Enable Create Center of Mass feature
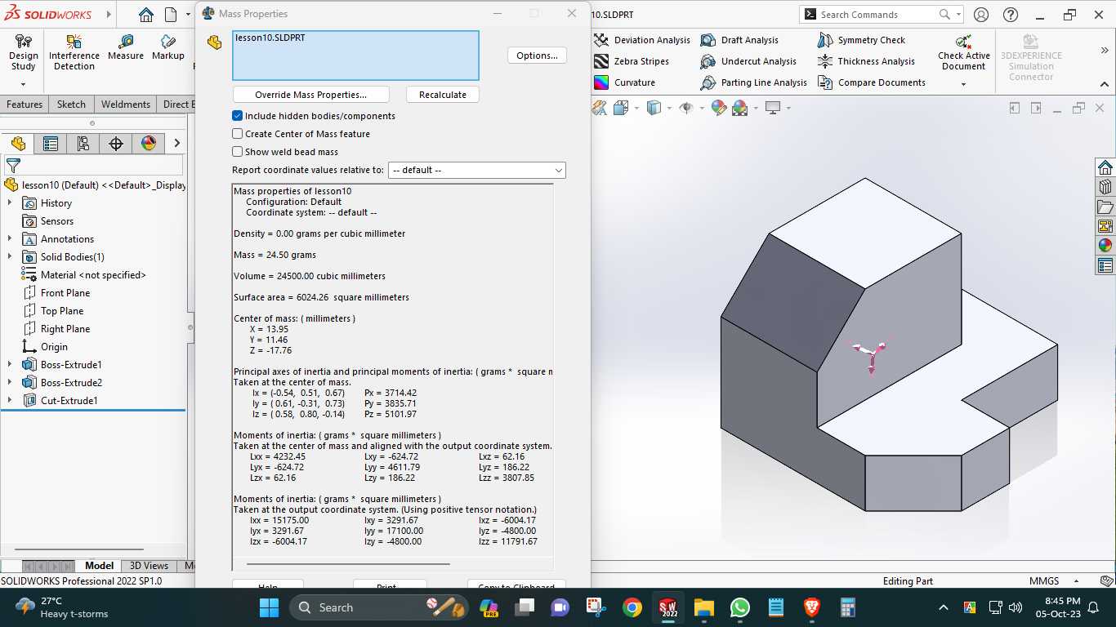The image size is (1116, 627). [238, 134]
